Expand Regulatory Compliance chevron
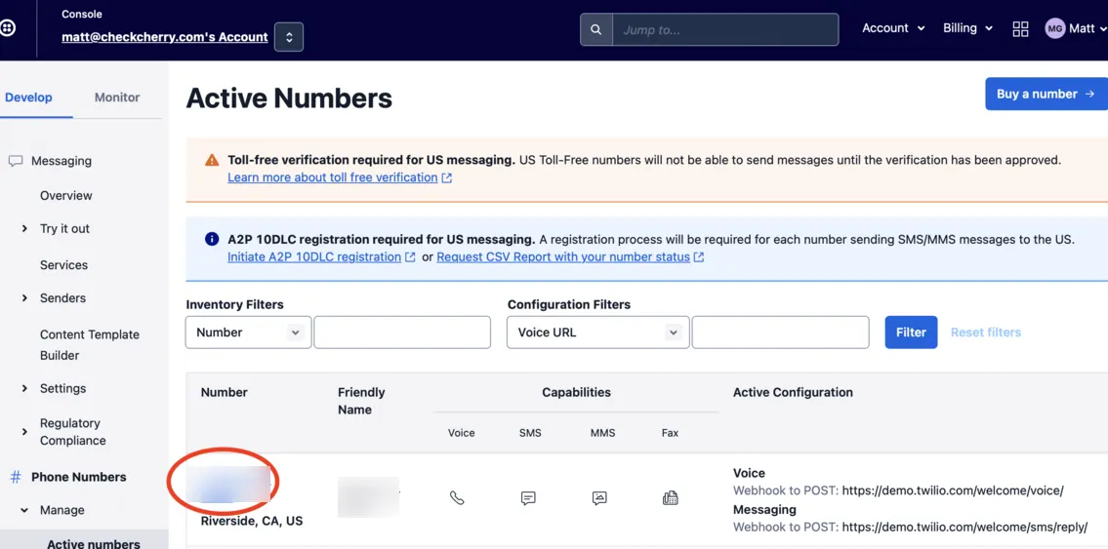Viewport: 1108px width, 549px height. tap(24, 432)
